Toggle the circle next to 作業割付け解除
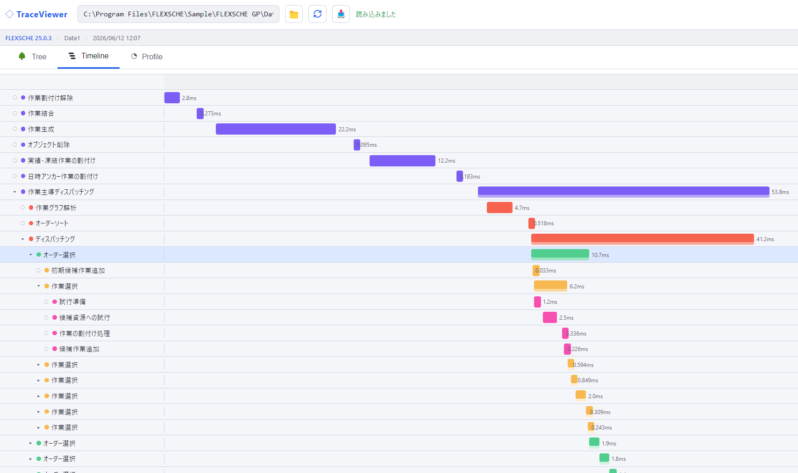798x473 pixels. (x=15, y=98)
